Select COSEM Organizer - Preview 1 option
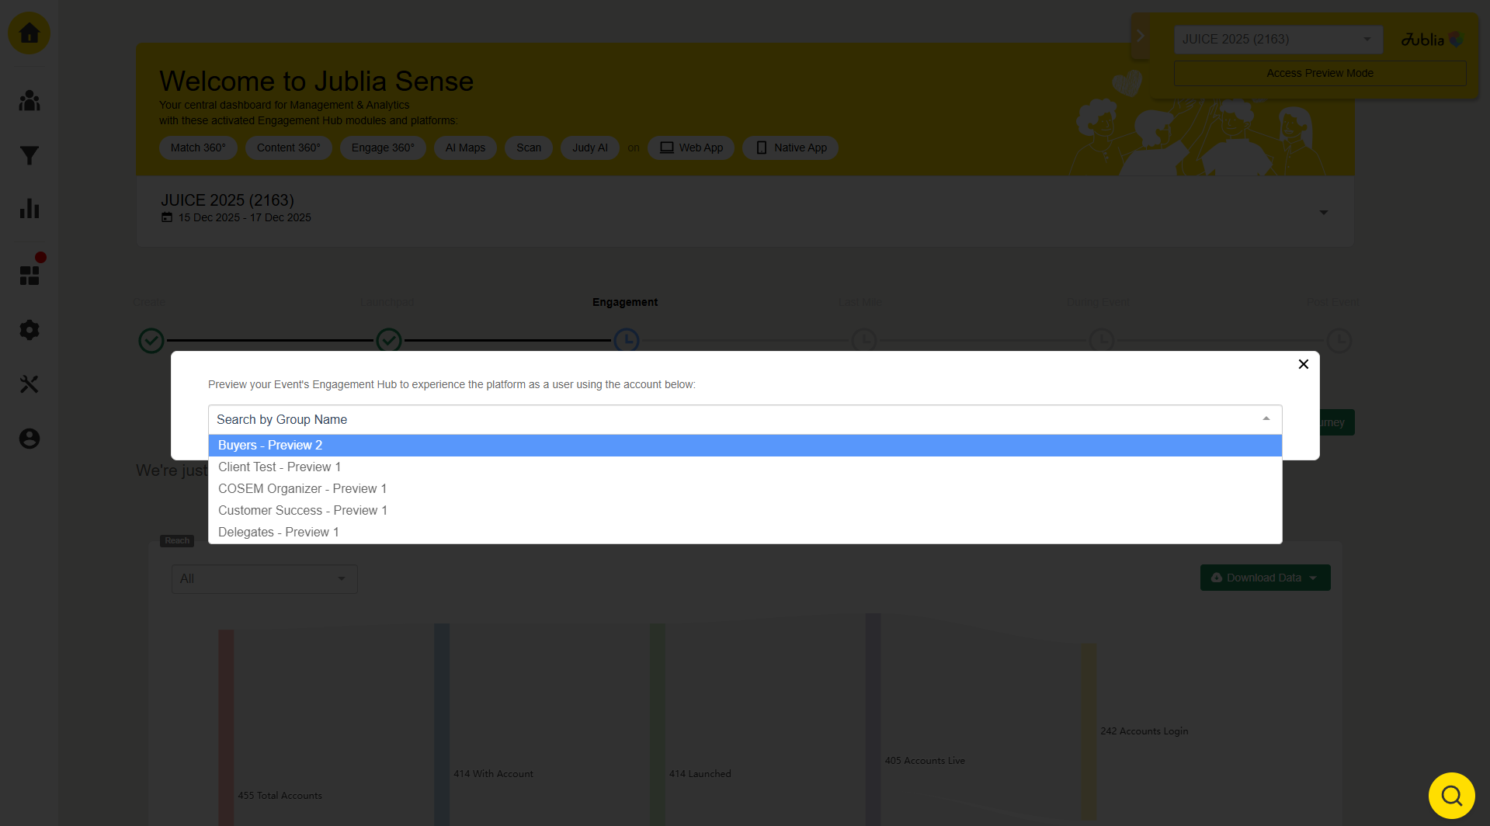Image resolution: width=1490 pixels, height=826 pixels. 745,489
